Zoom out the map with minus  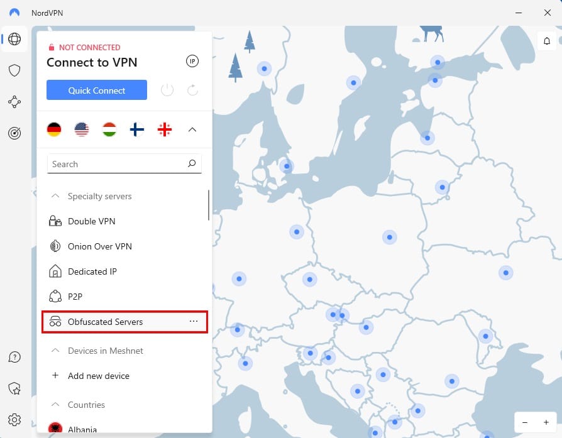click(525, 422)
